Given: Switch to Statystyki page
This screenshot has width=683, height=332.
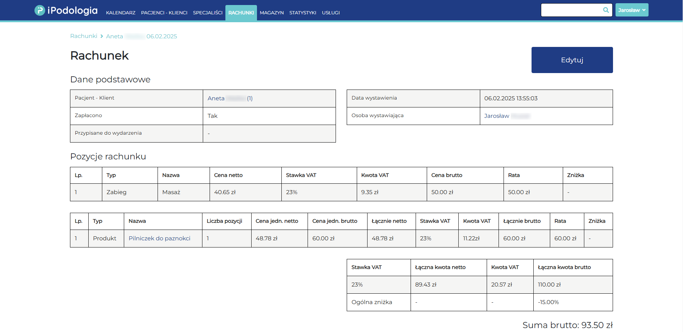Looking at the screenshot, I should [x=303, y=13].
